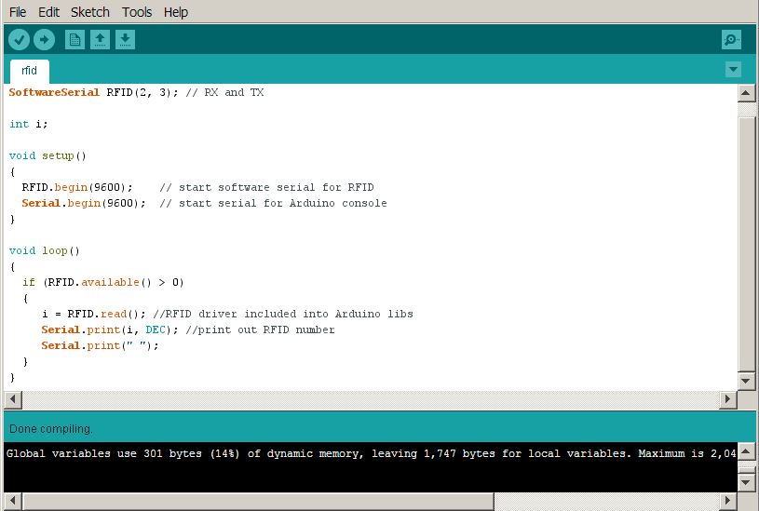This screenshot has height=511, width=759.
Task: Click the 'RFID.begin(9600);' statement
Action: coord(77,187)
